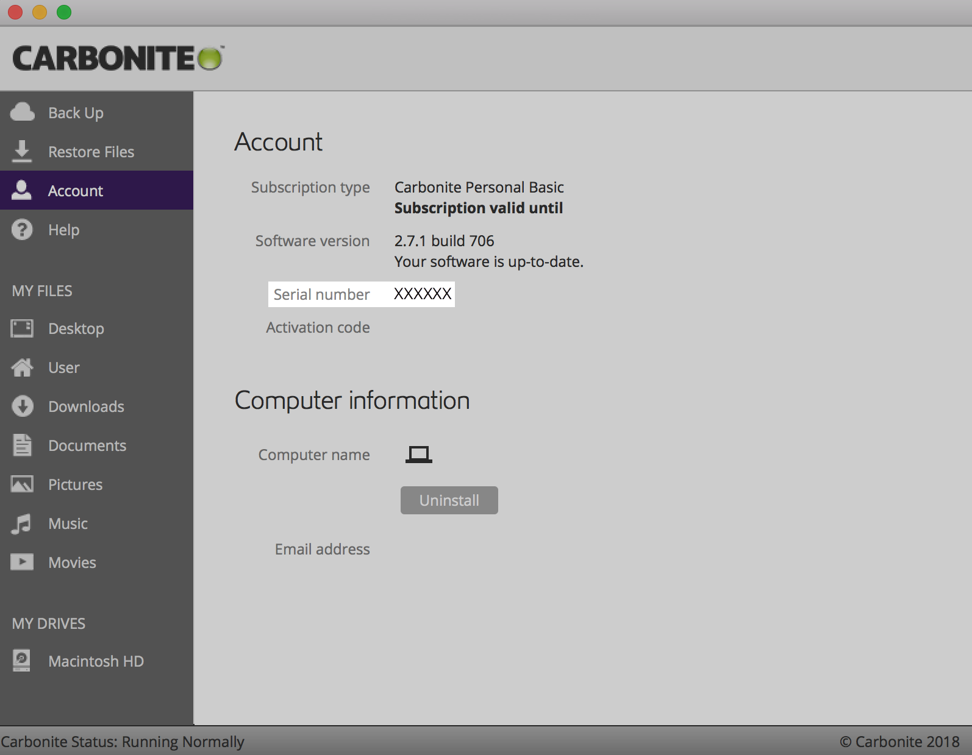Click the Music note icon
Image resolution: width=972 pixels, height=755 pixels.
coord(22,523)
